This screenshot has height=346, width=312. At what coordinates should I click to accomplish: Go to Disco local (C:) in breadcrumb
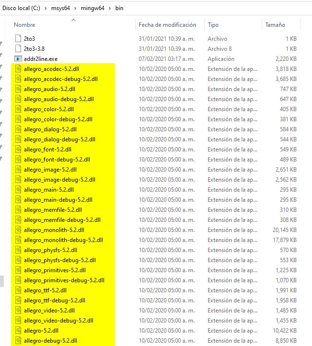coord(21,8)
